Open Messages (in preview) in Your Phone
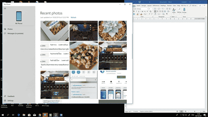This screenshot has width=208, height=117. point(15,33)
